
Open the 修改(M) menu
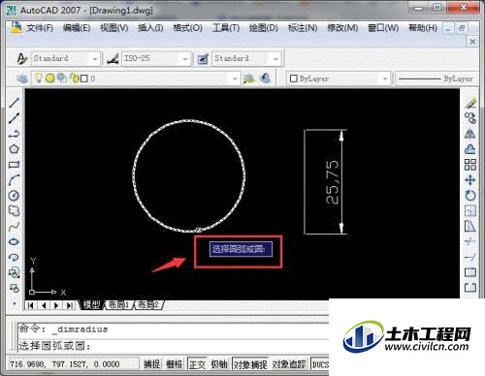coord(342,28)
